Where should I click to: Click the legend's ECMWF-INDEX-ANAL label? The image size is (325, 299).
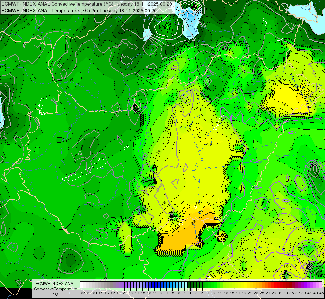(x=55, y=284)
